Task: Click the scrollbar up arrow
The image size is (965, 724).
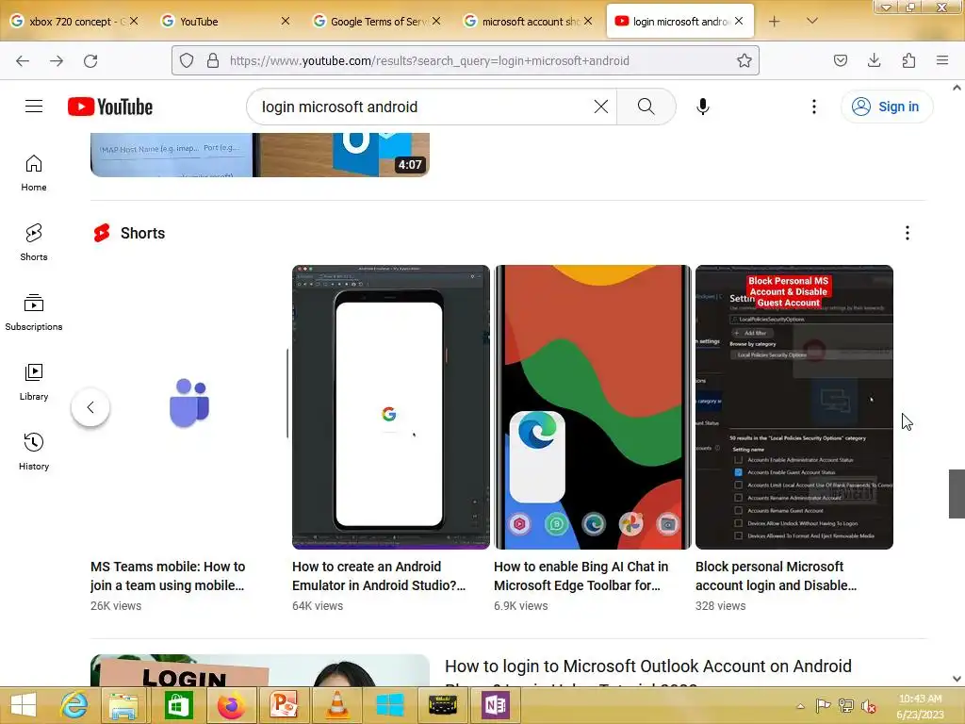Action: pos(957,88)
